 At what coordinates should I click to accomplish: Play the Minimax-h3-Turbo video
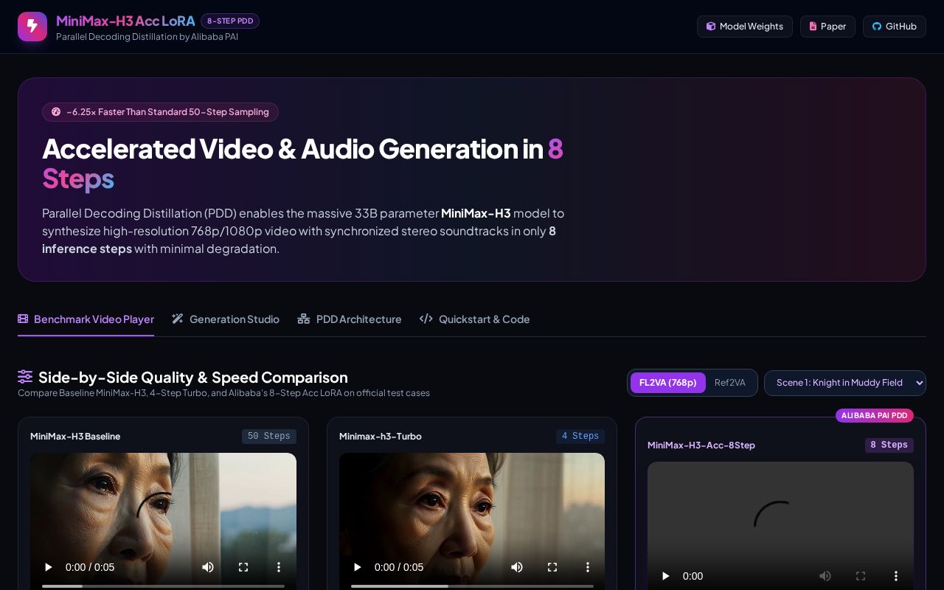coord(358,567)
